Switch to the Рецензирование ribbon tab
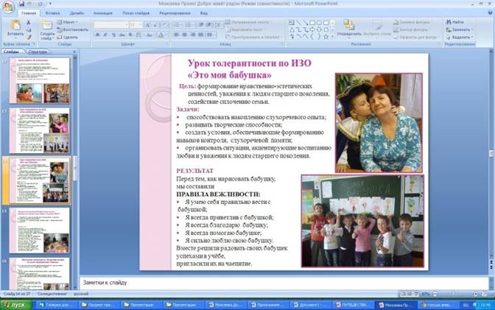The width and height of the screenshot is (495, 310). click(175, 13)
